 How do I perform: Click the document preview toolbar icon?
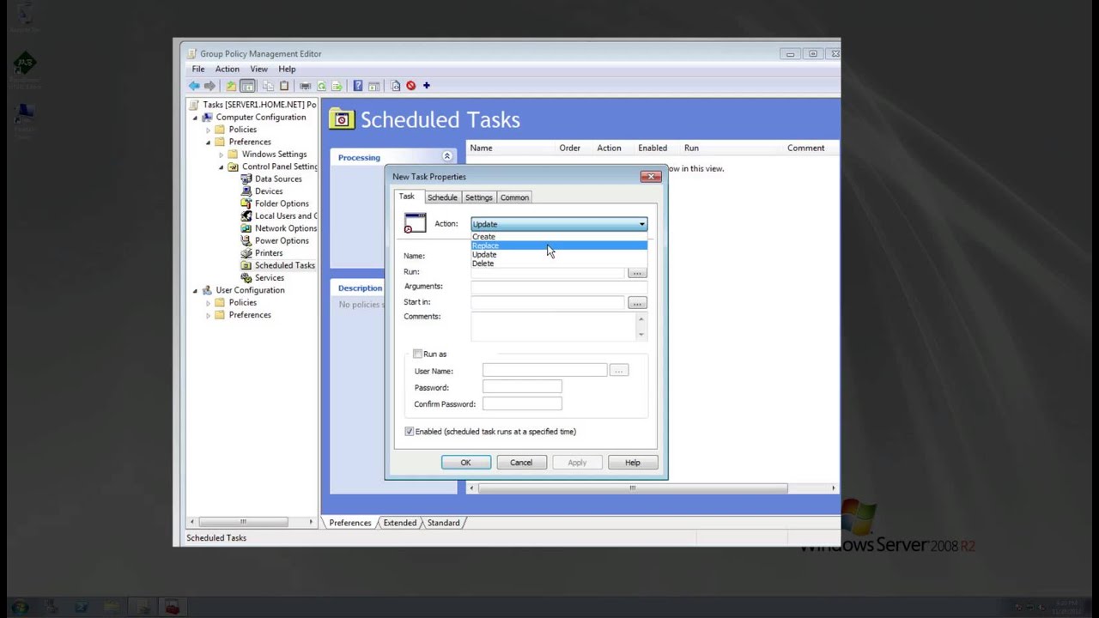tap(395, 86)
